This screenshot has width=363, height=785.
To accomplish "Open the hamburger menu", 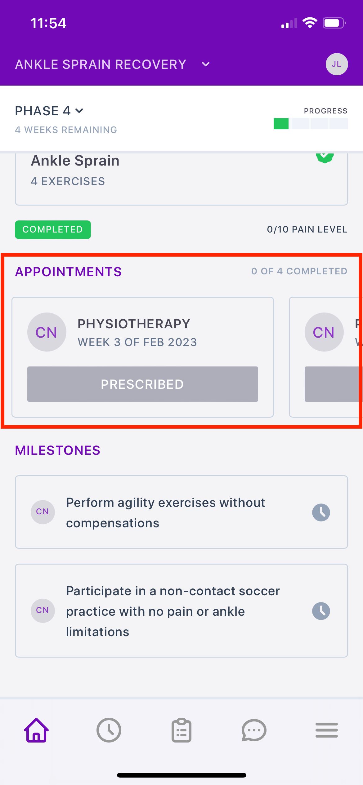I will click(x=326, y=730).
